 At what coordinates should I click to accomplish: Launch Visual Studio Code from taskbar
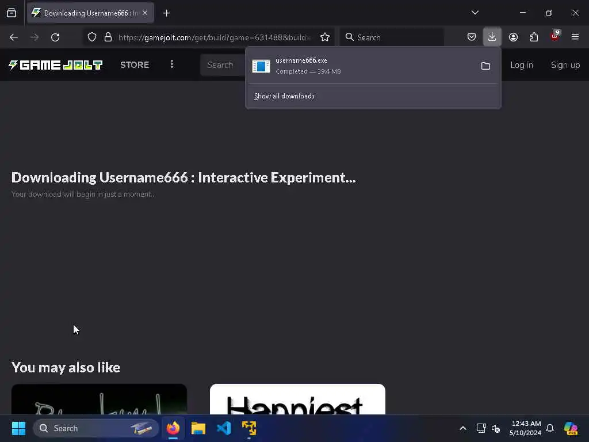[x=224, y=428]
